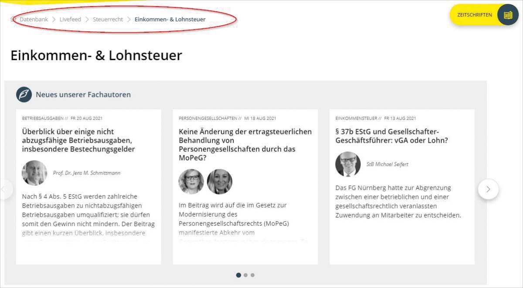Click StB Michael Seifert's author photo

pyautogui.click(x=348, y=164)
